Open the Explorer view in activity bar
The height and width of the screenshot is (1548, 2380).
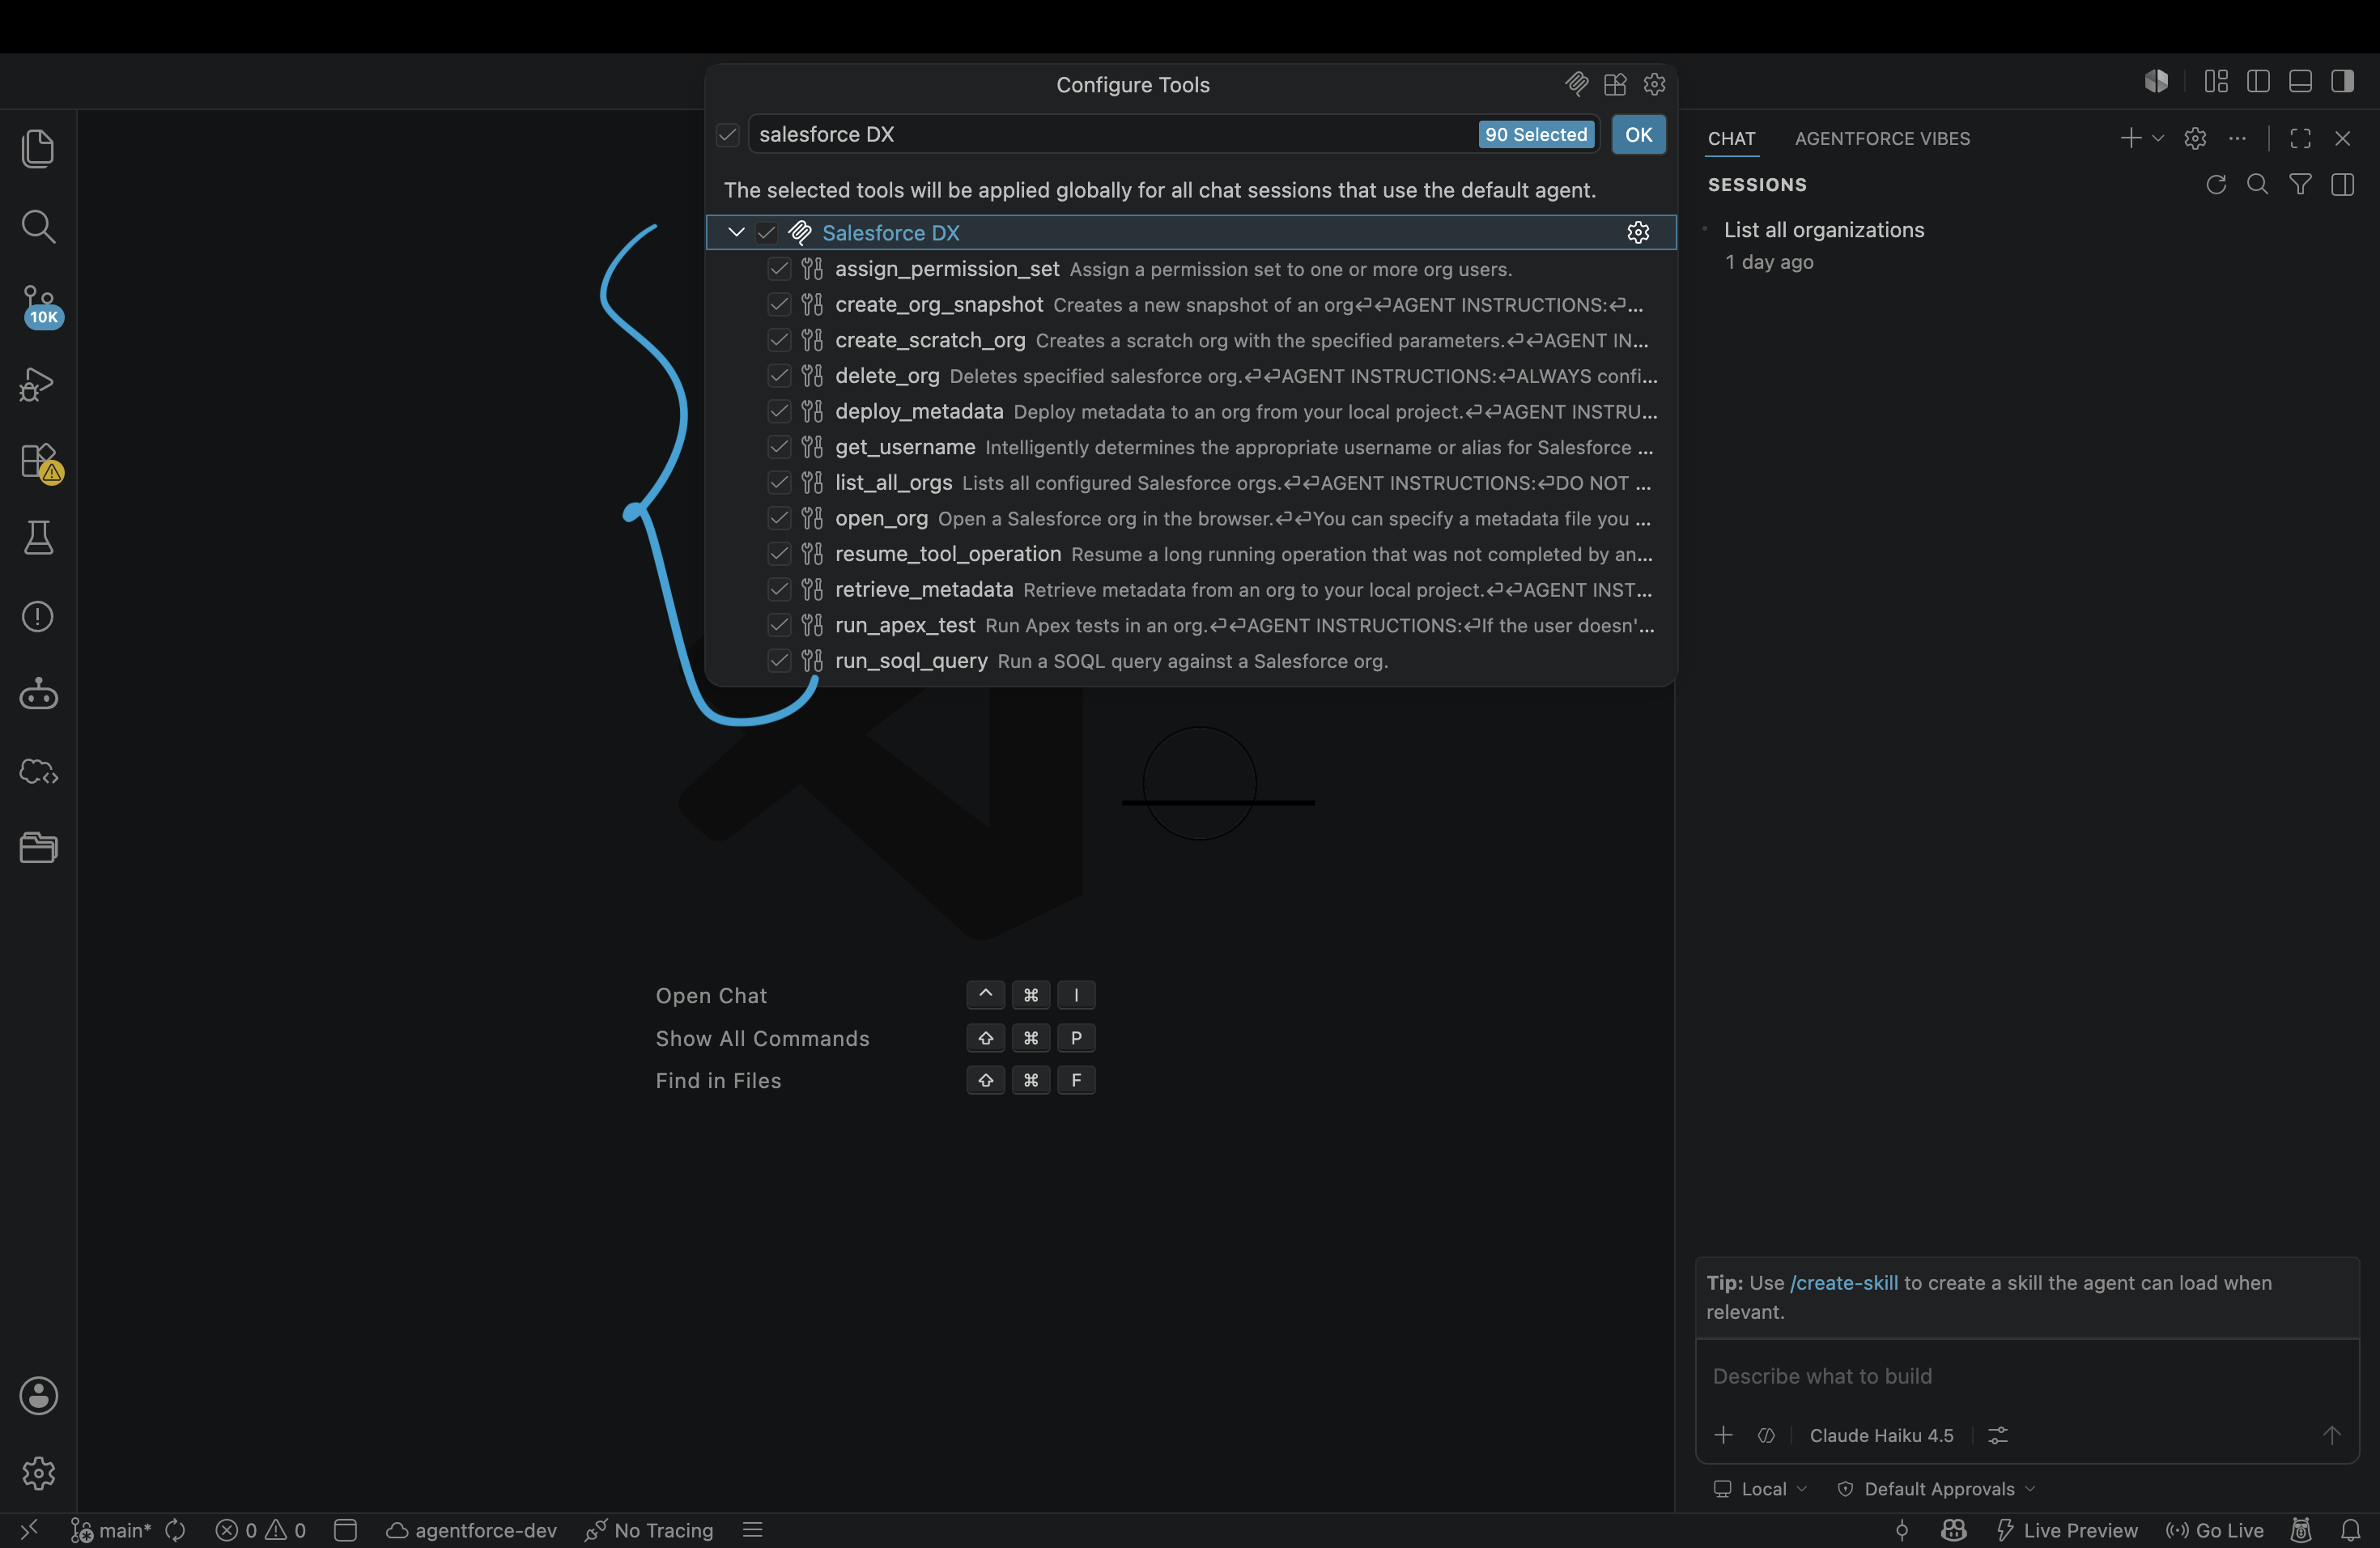click(38, 148)
